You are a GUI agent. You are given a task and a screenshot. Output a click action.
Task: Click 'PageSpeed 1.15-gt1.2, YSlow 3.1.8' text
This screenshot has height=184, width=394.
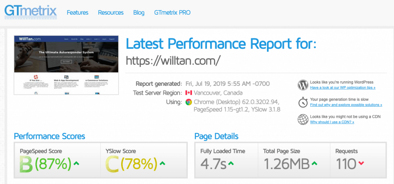(237, 110)
